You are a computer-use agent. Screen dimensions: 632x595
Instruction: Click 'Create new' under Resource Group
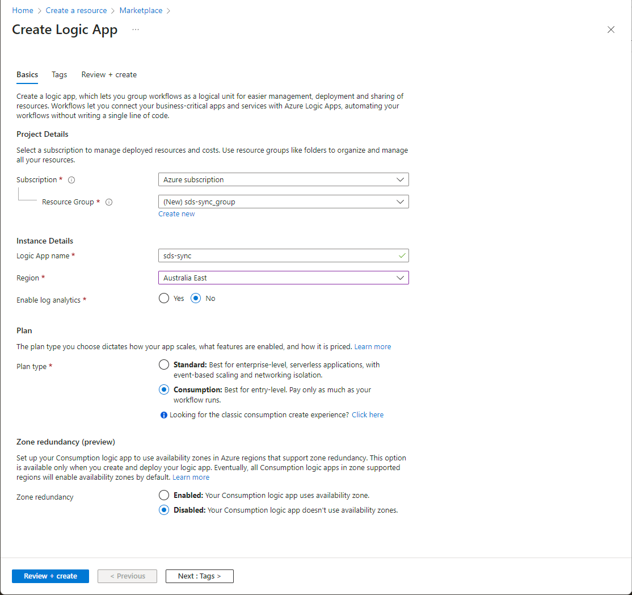[x=176, y=213]
